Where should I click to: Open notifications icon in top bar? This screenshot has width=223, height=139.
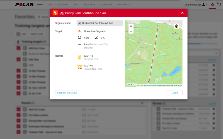pos(219,4)
